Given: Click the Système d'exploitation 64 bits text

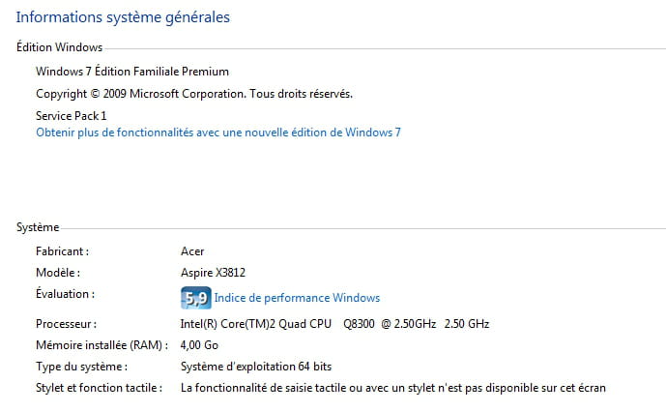Looking at the screenshot, I should click(254, 367).
